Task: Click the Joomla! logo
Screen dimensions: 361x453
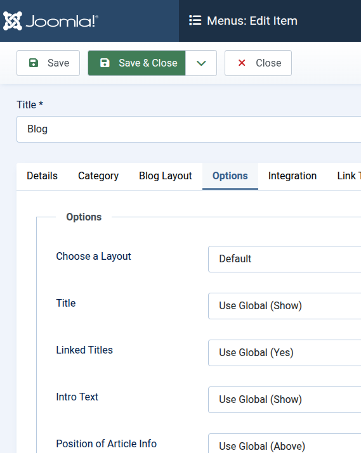Action: (51, 21)
